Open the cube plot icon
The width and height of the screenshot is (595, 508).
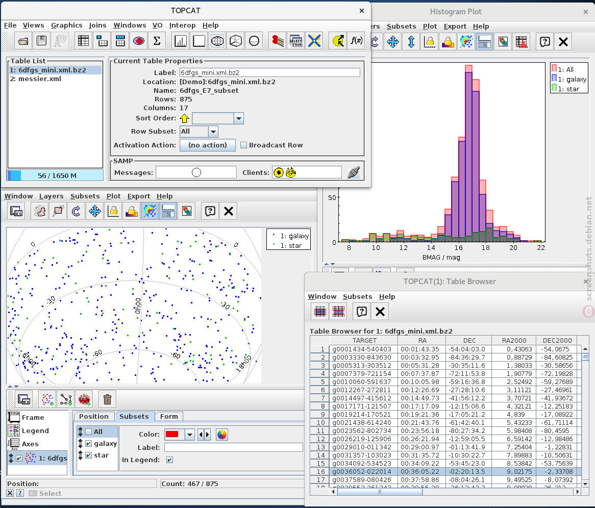(x=236, y=41)
